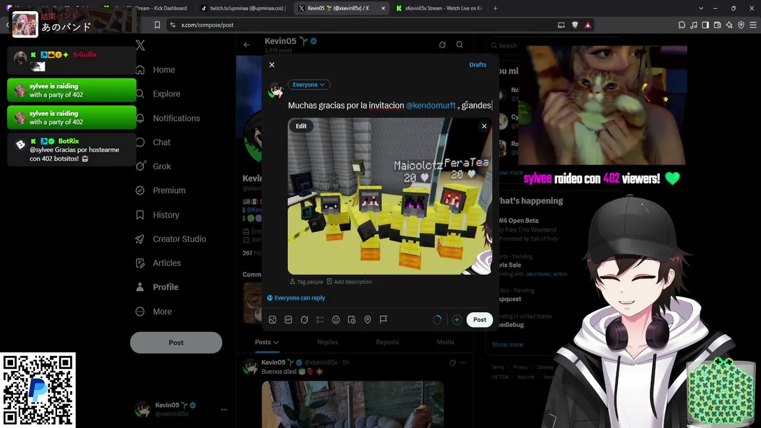Toggle the browser sidebar panel
Screen dimensions: 761x428
pyautogui.click(x=706, y=25)
